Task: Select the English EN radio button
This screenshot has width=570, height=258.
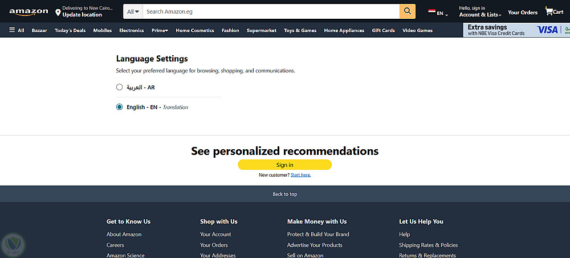Action: point(119,107)
